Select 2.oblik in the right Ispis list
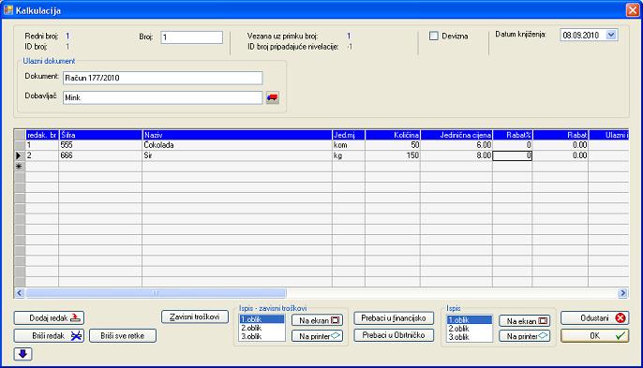643x368 pixels. point(469,329)
